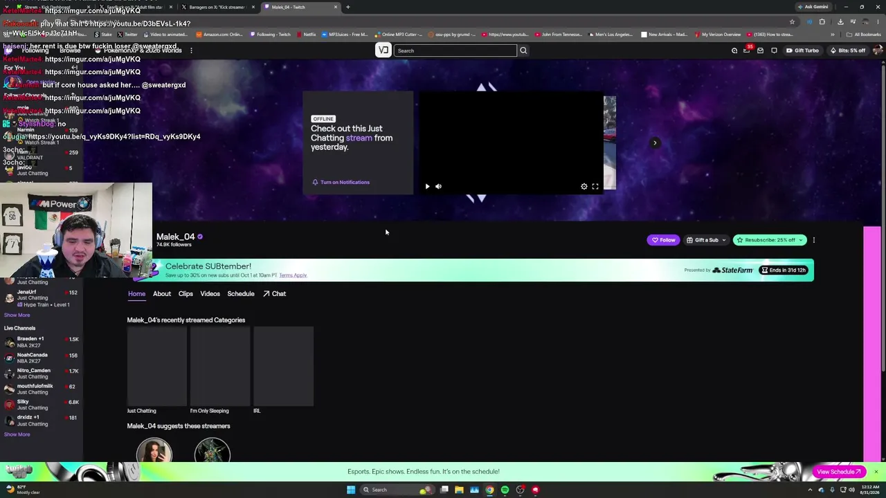Open the Schedule tab
This screenshot has width=886, height=498.
(241, 294)
